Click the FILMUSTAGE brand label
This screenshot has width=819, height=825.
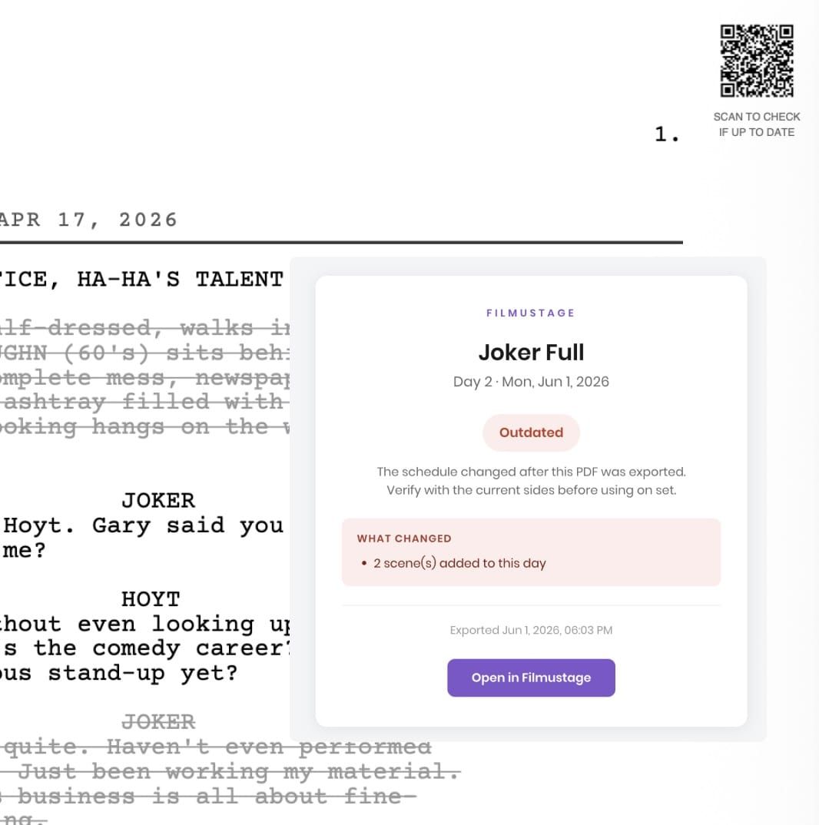click(531, 313)
